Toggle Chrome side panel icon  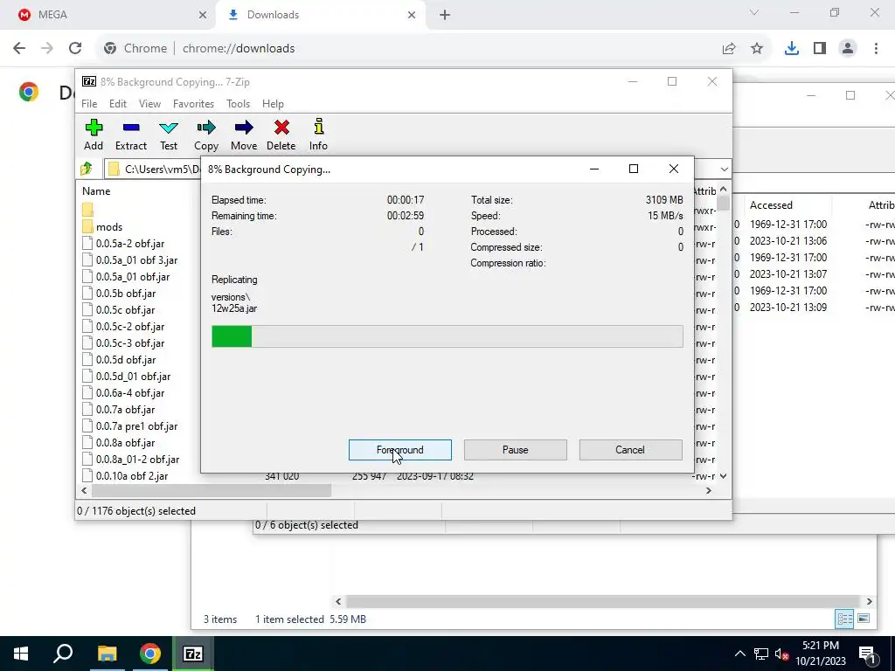pos(820,49)
